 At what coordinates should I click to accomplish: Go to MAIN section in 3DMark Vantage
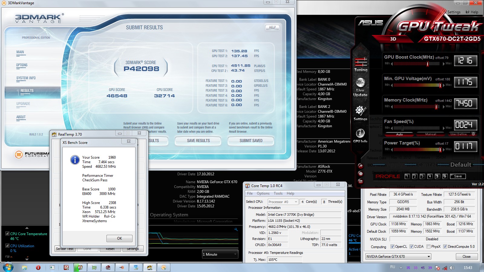click(20, 52)
